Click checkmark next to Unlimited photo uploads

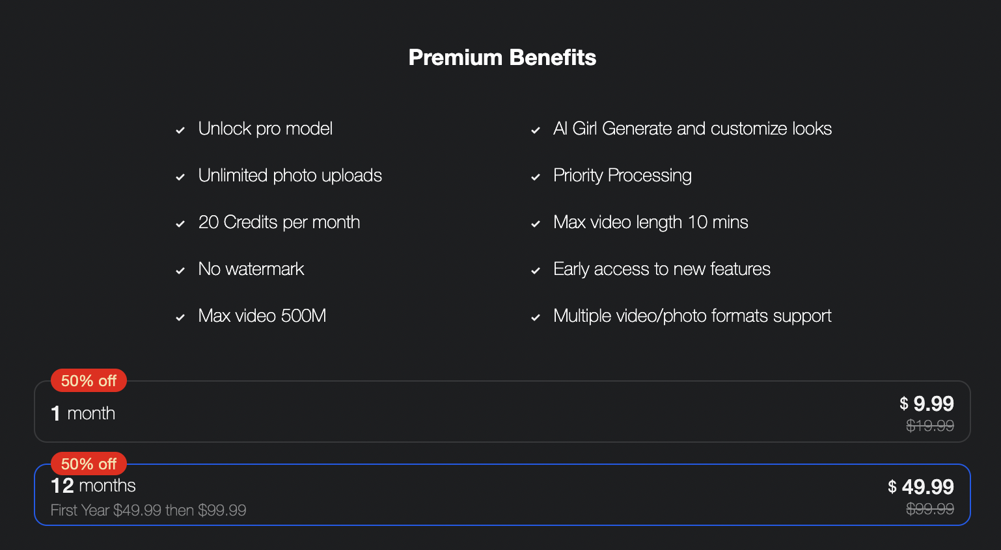(180, 177)
